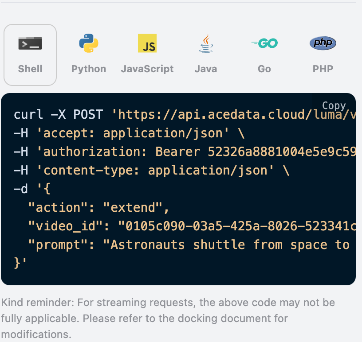The width and height of the screenshot is (362, 342).
Task: Switch to the Python tab label
Action: pos(89,69)
